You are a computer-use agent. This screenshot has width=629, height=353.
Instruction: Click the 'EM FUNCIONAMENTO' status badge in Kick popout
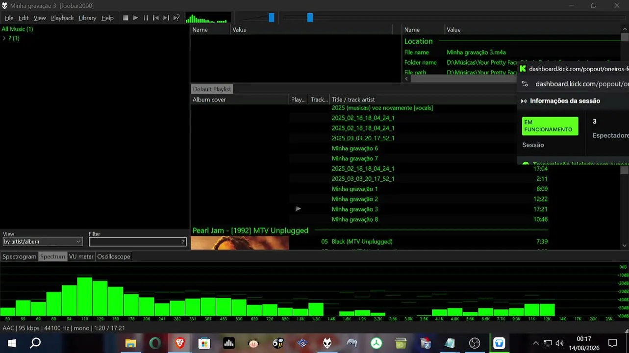(x=550, y=126)
